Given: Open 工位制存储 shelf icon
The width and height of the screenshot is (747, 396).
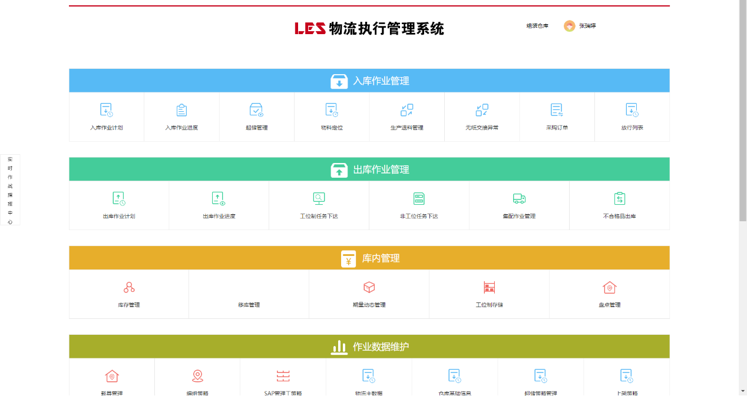Looking at the screenshot, I should pyautogui.click(x=489, y=288).
